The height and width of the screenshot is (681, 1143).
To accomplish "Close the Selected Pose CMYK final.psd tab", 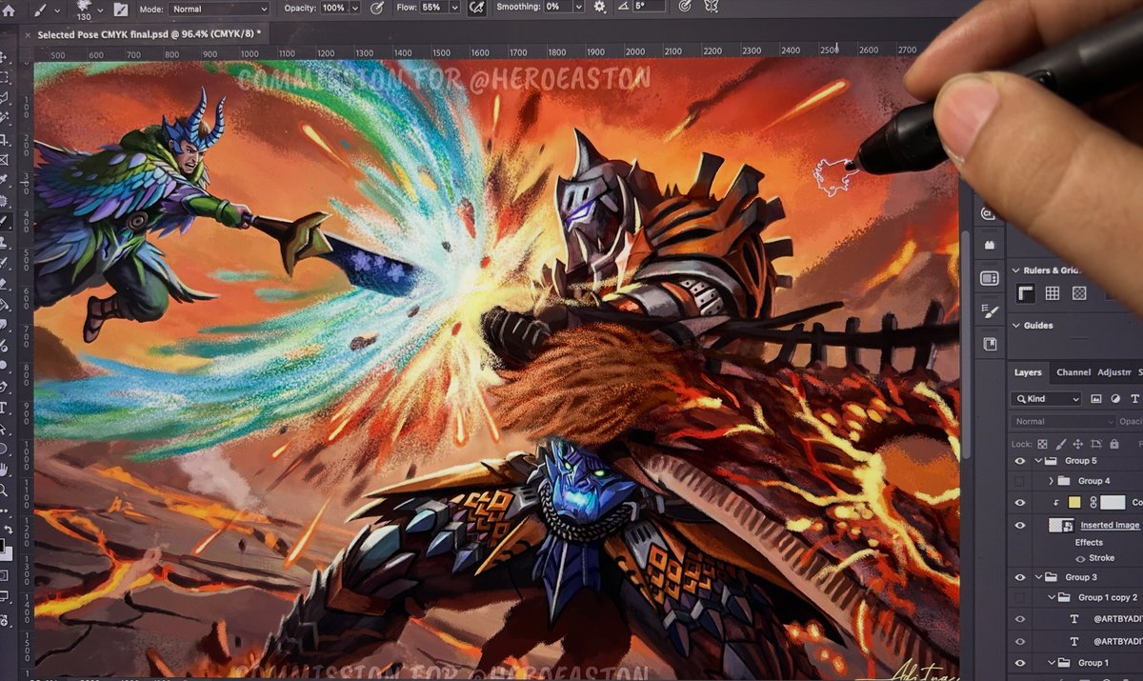I will [x=27, y=33].
